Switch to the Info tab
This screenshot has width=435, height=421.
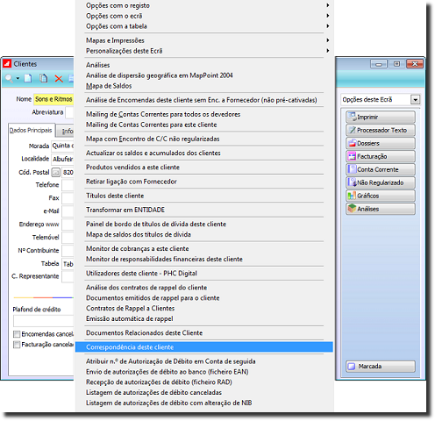tap(66, 131)
